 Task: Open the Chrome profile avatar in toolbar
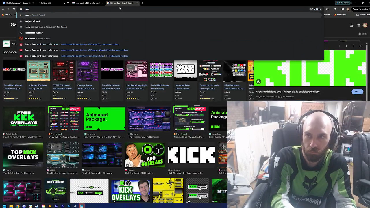click(349, 9)
